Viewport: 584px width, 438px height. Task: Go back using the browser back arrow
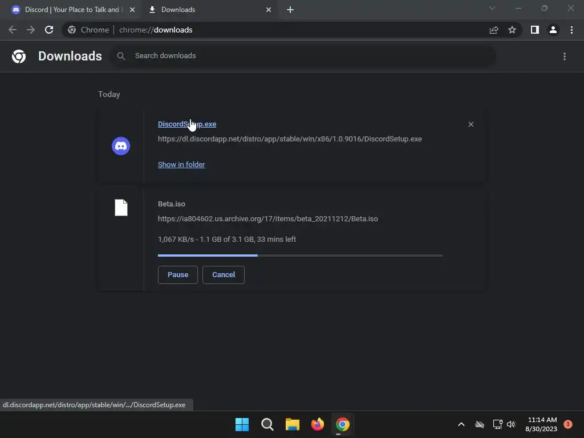pyautogui.click(x=13, y=30)
